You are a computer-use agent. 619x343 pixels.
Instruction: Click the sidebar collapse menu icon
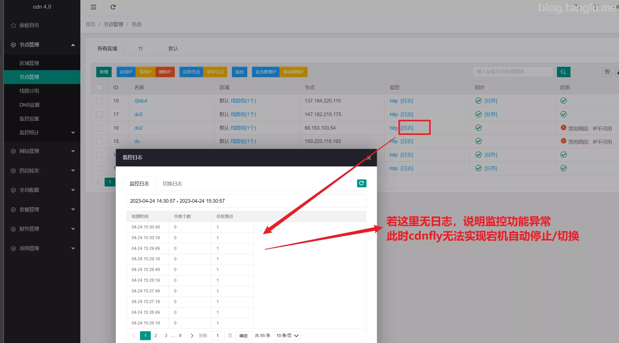point(93,7)
